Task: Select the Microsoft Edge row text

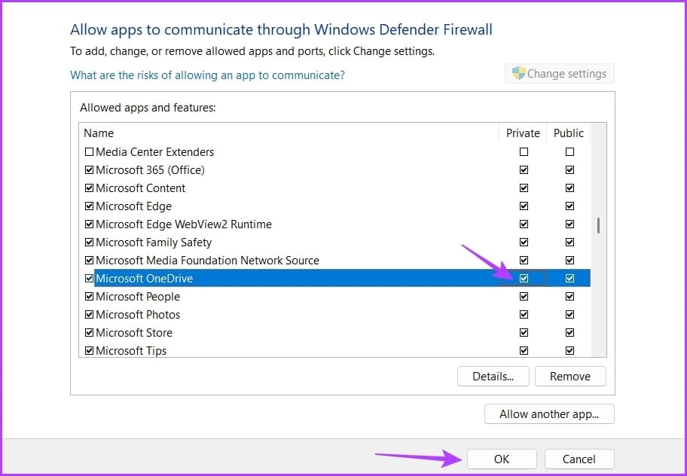Action: click(133, 206)
